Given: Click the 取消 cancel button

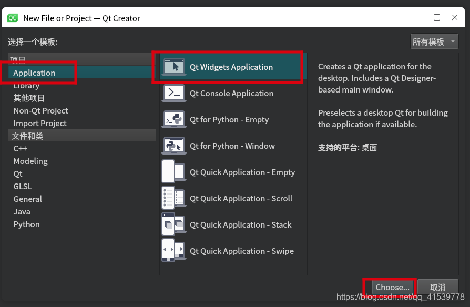Looking at the screenshot, I should 438,287.
